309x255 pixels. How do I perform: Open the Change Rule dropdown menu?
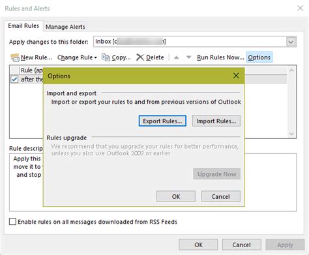(x=77, y=57)
